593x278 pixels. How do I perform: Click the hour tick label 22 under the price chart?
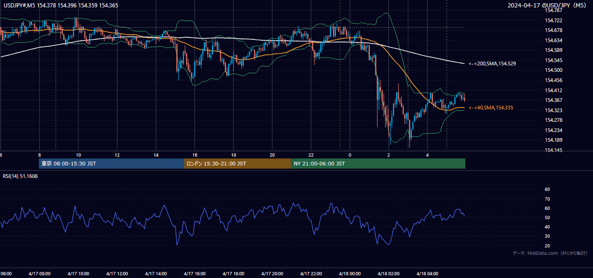point(311,155)
